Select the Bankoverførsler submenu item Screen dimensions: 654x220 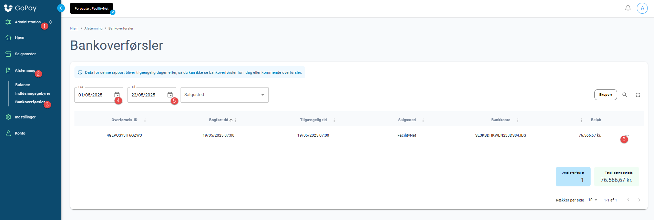point(30,102)
